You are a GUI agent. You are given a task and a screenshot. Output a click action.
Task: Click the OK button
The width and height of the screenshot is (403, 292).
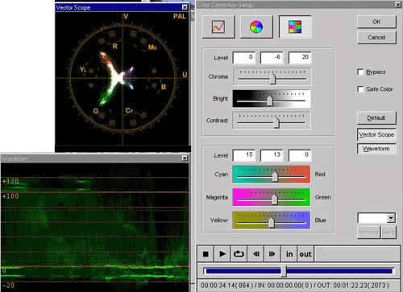pos(376,22)
